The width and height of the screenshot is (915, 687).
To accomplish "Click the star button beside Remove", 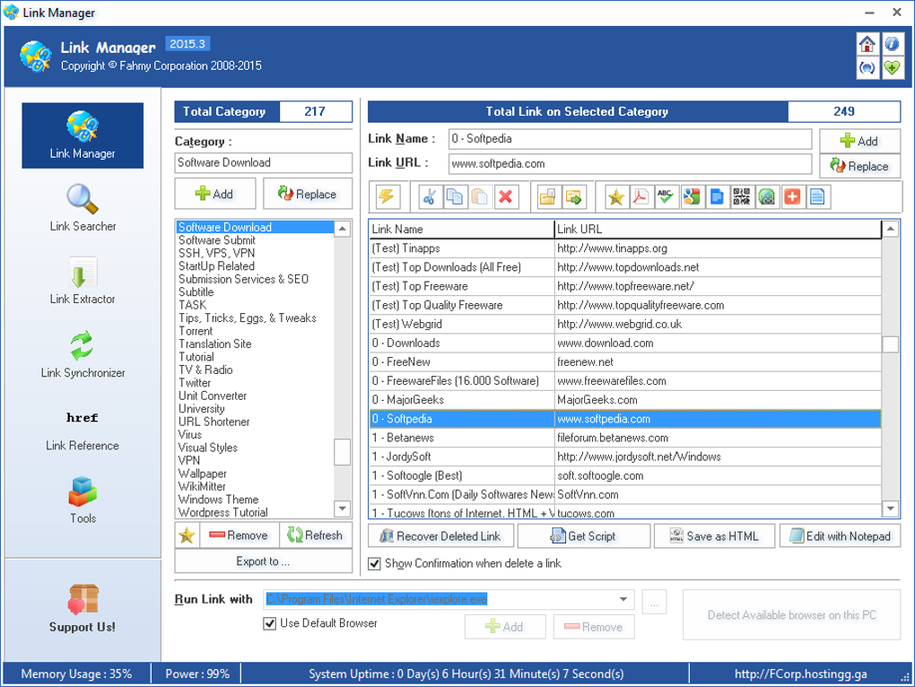I will coord(187,535).
